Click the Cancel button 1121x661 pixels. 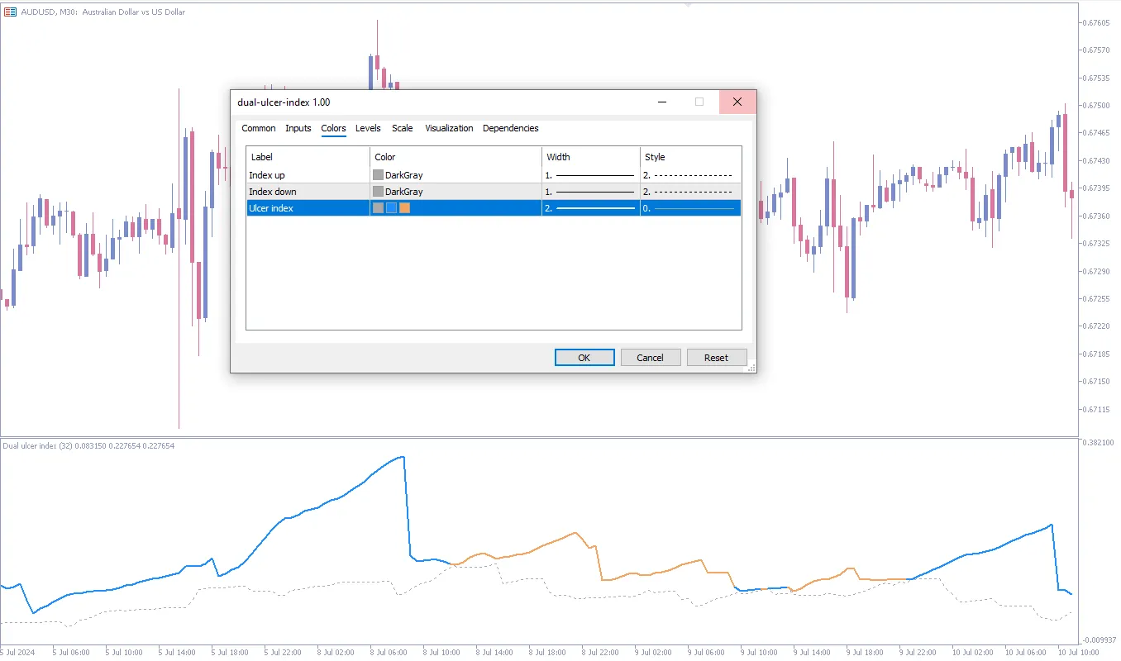click(650, 358)
